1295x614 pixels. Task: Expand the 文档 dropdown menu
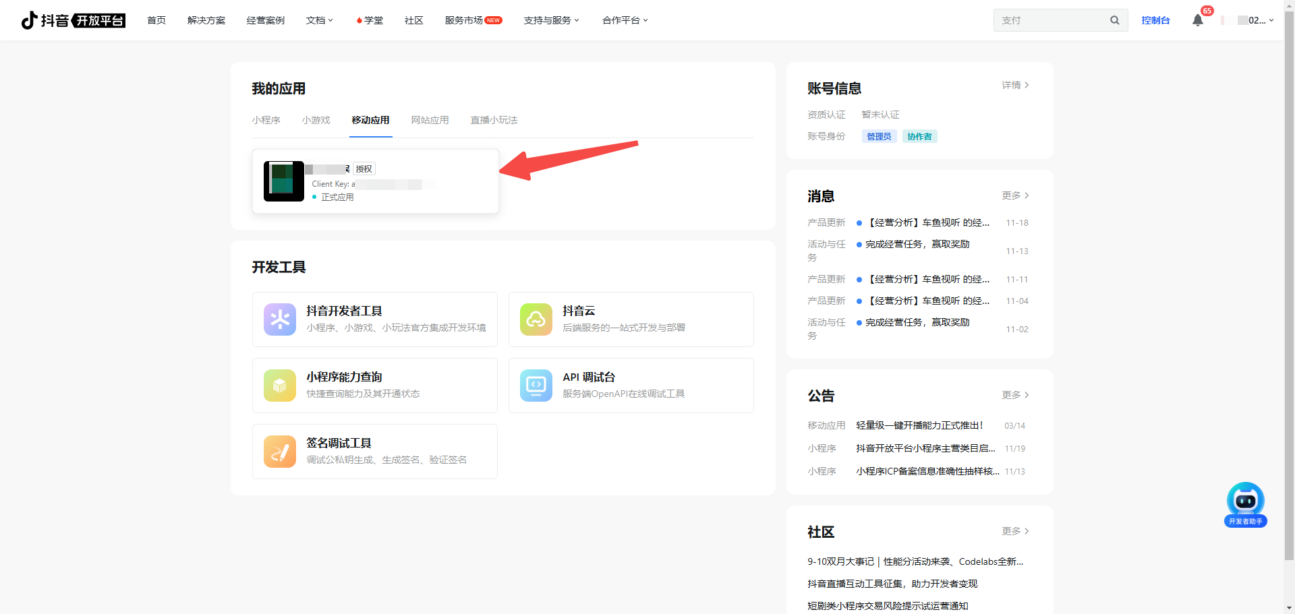[319, 20]
